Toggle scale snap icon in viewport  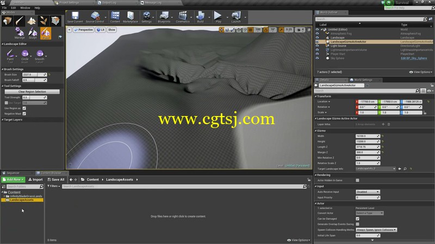(x=281, y=30)
